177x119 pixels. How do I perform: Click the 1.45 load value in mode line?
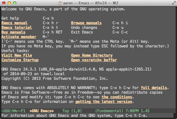[145, 111]
